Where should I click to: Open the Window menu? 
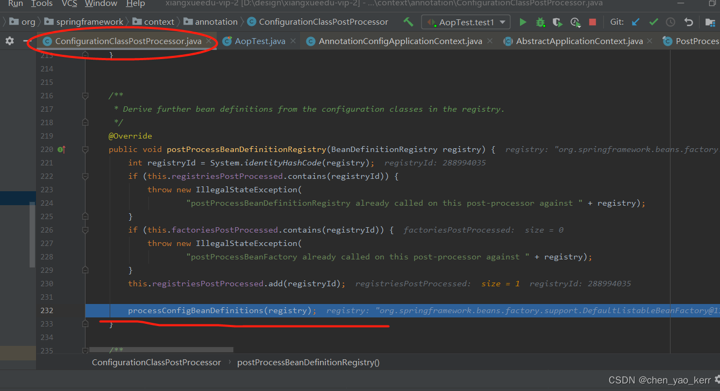[x=101, y=4]
